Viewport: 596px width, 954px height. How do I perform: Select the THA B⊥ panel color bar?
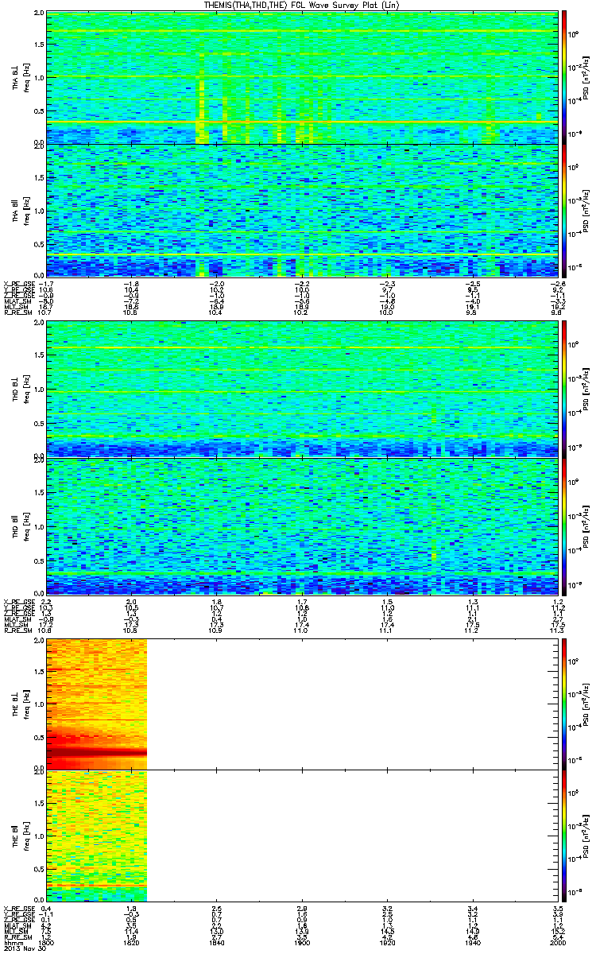click(x=564, y=77)
